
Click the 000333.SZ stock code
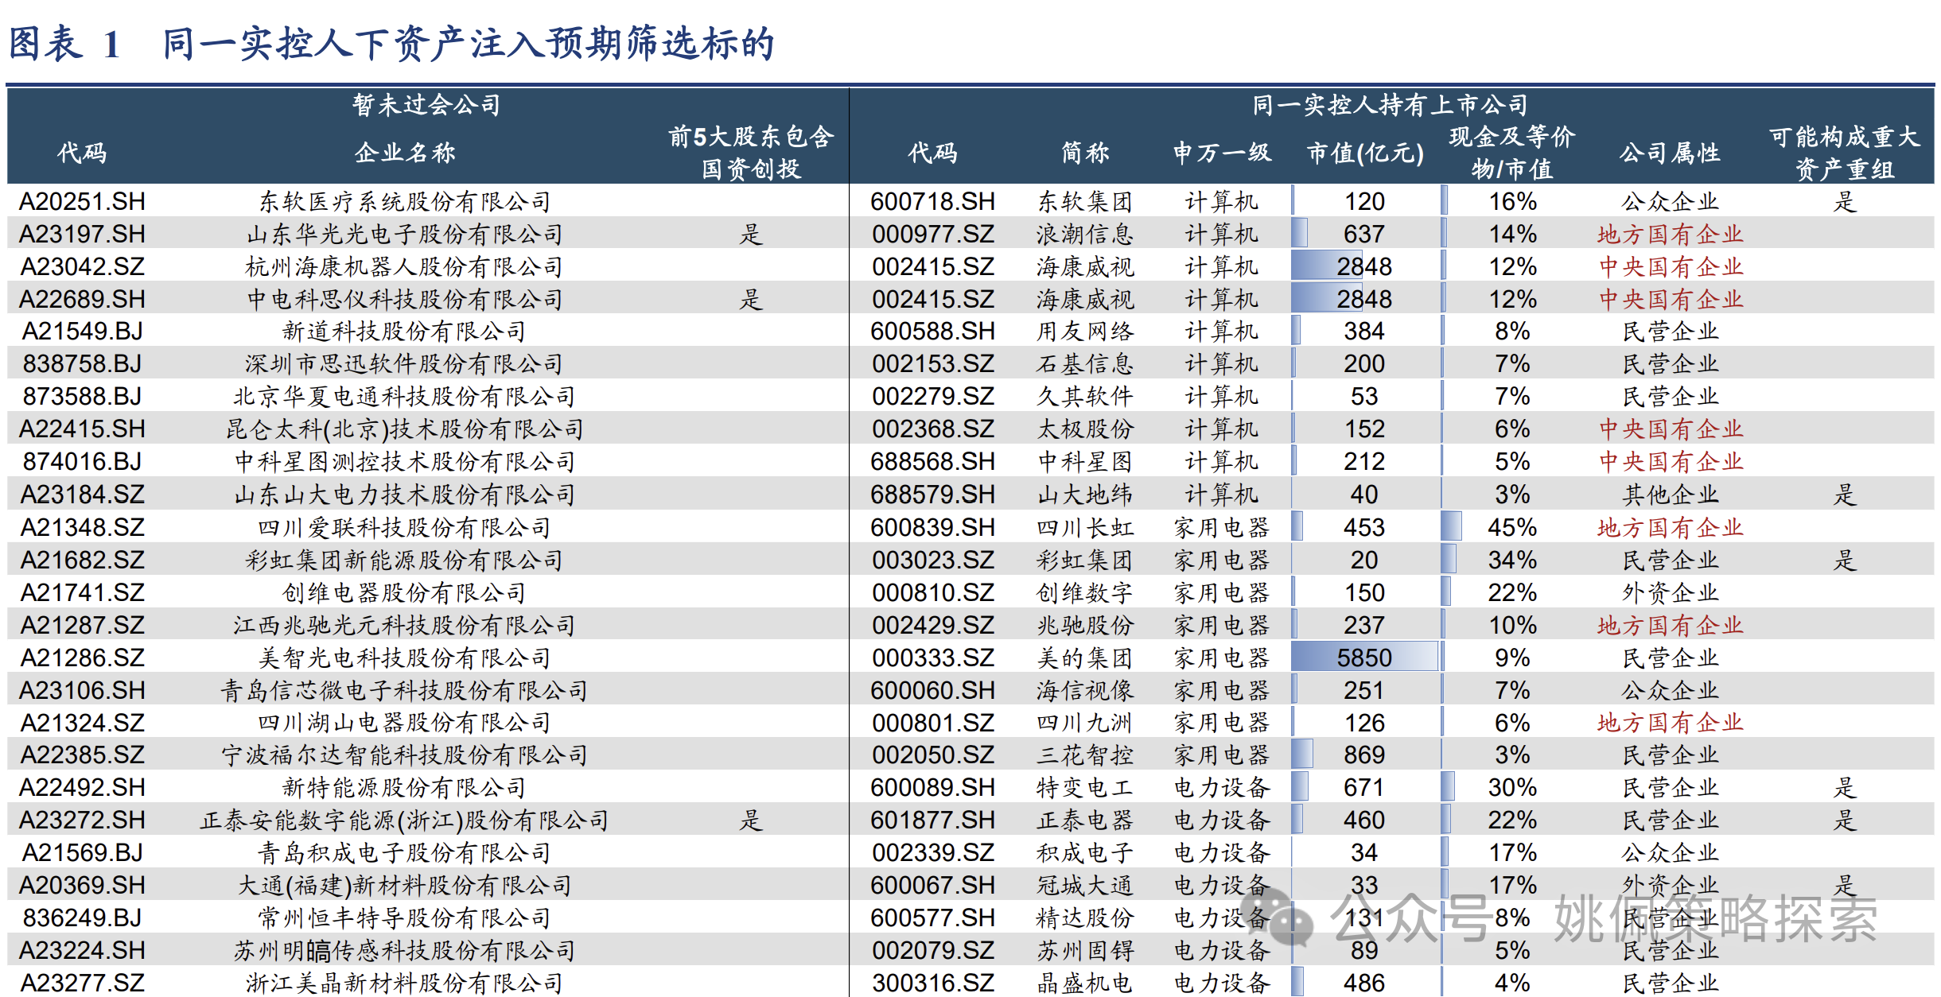[x=932, y=658]
